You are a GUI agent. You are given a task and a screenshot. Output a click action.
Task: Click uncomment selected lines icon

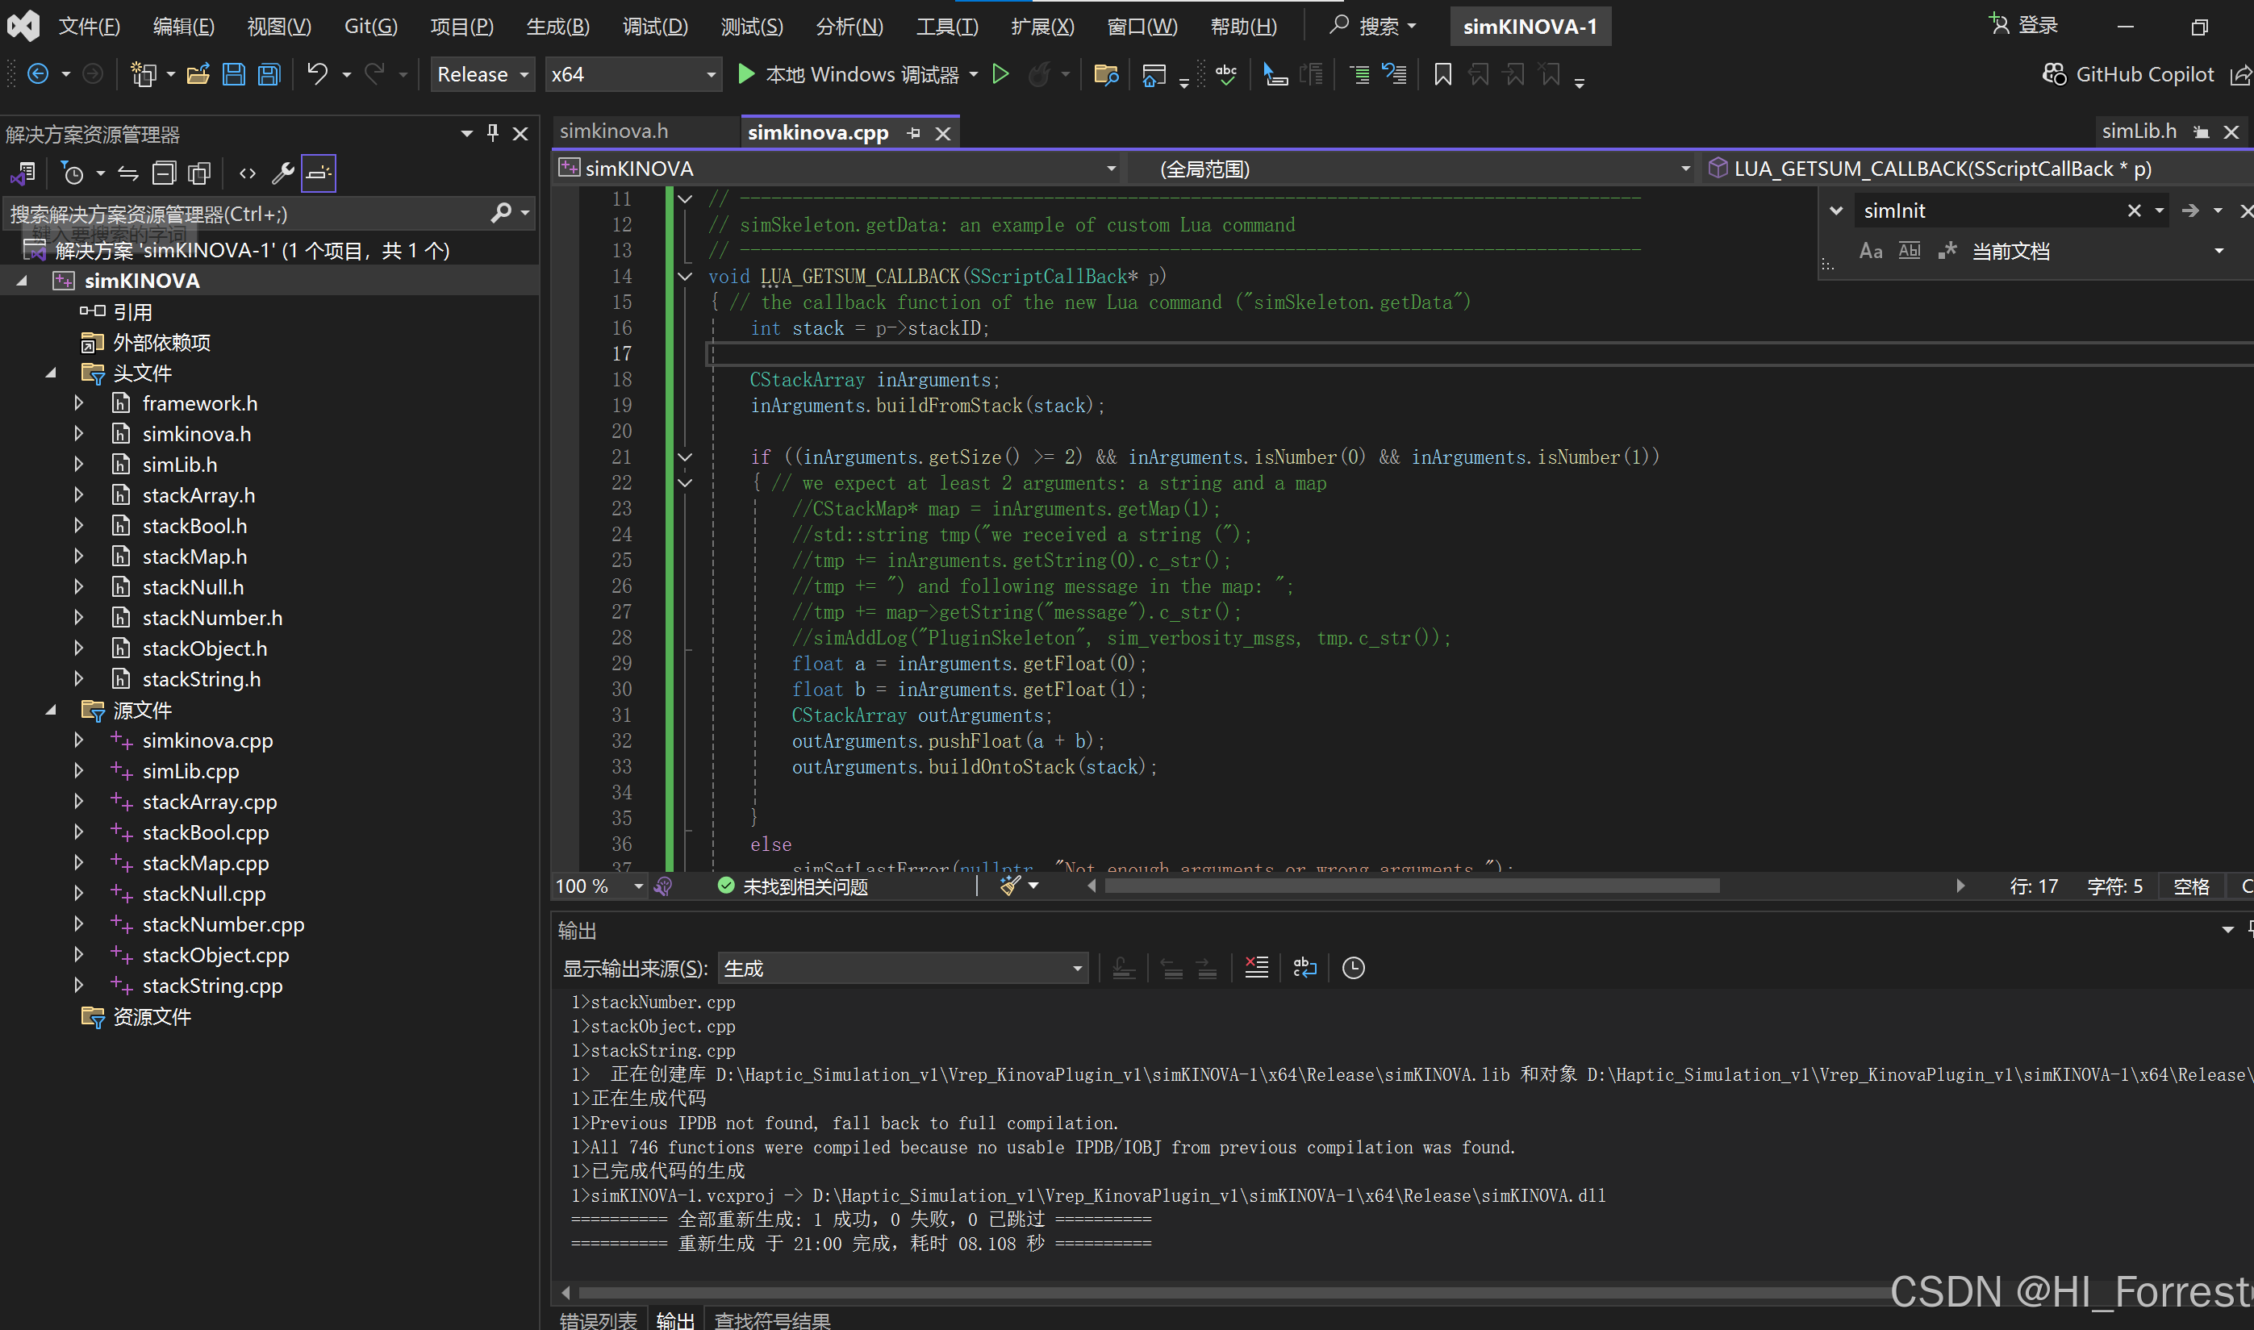tap(1394, 74)
